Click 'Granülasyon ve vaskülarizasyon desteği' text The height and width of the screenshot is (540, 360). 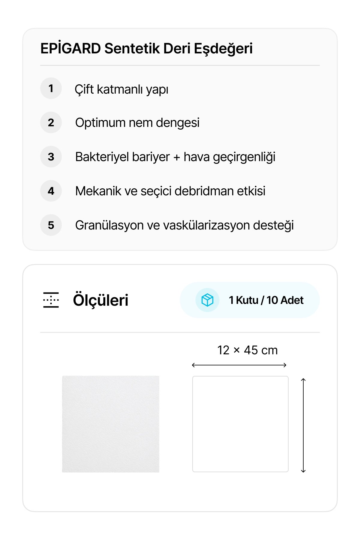pos(184,225)
